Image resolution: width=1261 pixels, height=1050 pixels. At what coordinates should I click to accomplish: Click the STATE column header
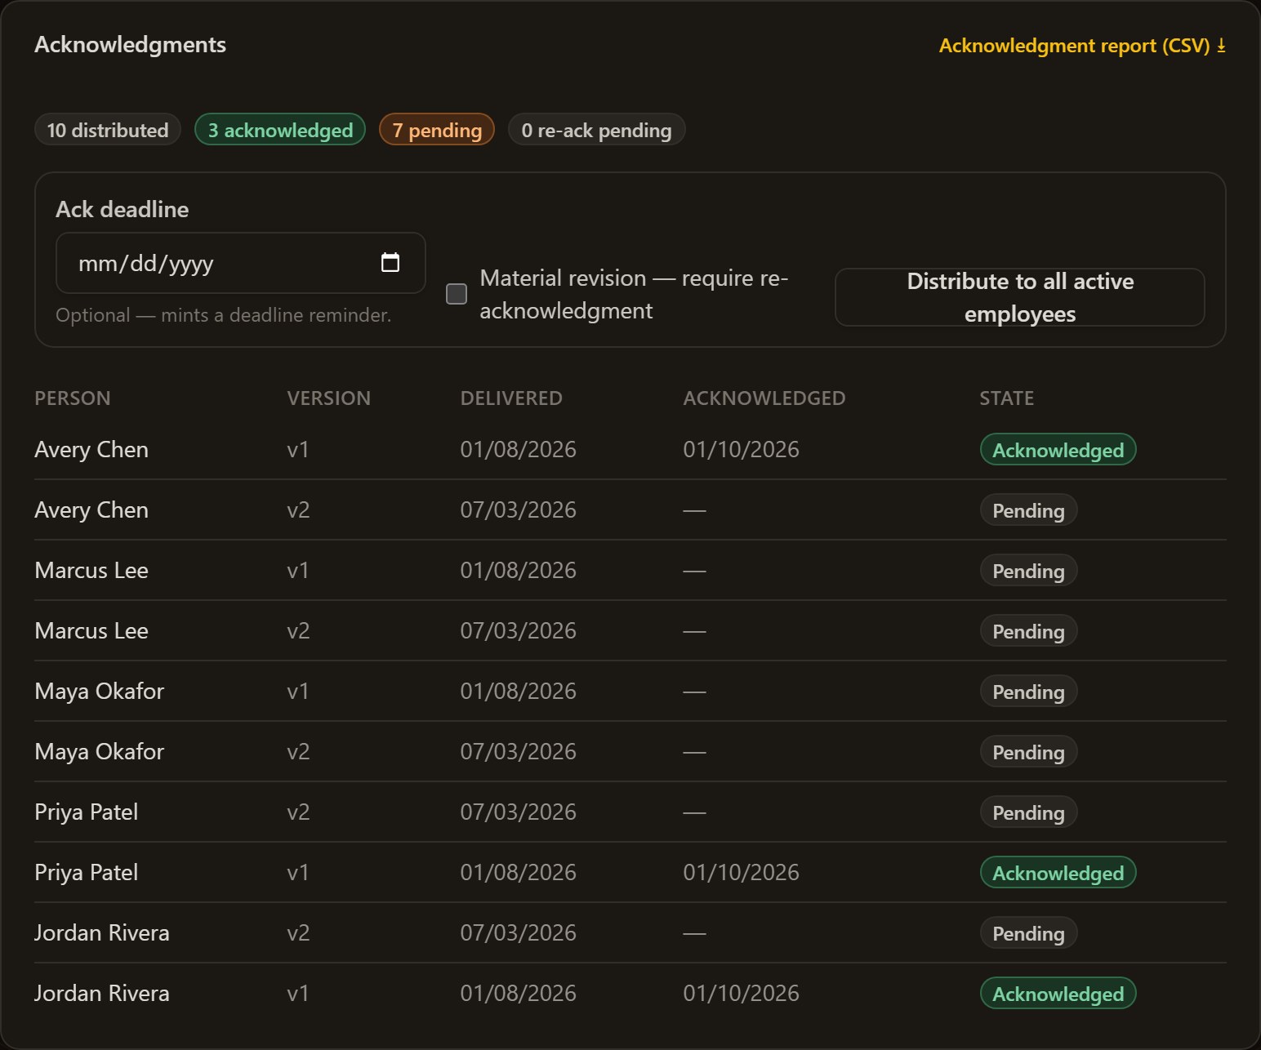1006,398
